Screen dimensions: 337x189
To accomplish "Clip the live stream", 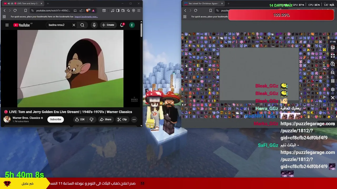I will point(122,119).
